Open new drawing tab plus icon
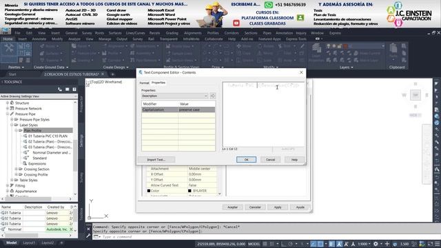The image size is (441, 248). point(112,74)
